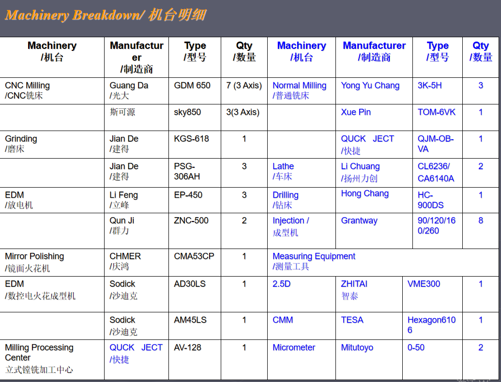The width and height of the screenshot is (501, 382).
Task: Click the 'AV-128' type cell
Action: click(x=195, y=359)
